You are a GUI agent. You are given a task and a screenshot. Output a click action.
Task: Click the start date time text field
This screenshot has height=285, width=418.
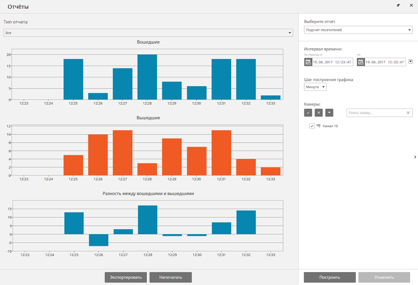click(x=332, y=62)
